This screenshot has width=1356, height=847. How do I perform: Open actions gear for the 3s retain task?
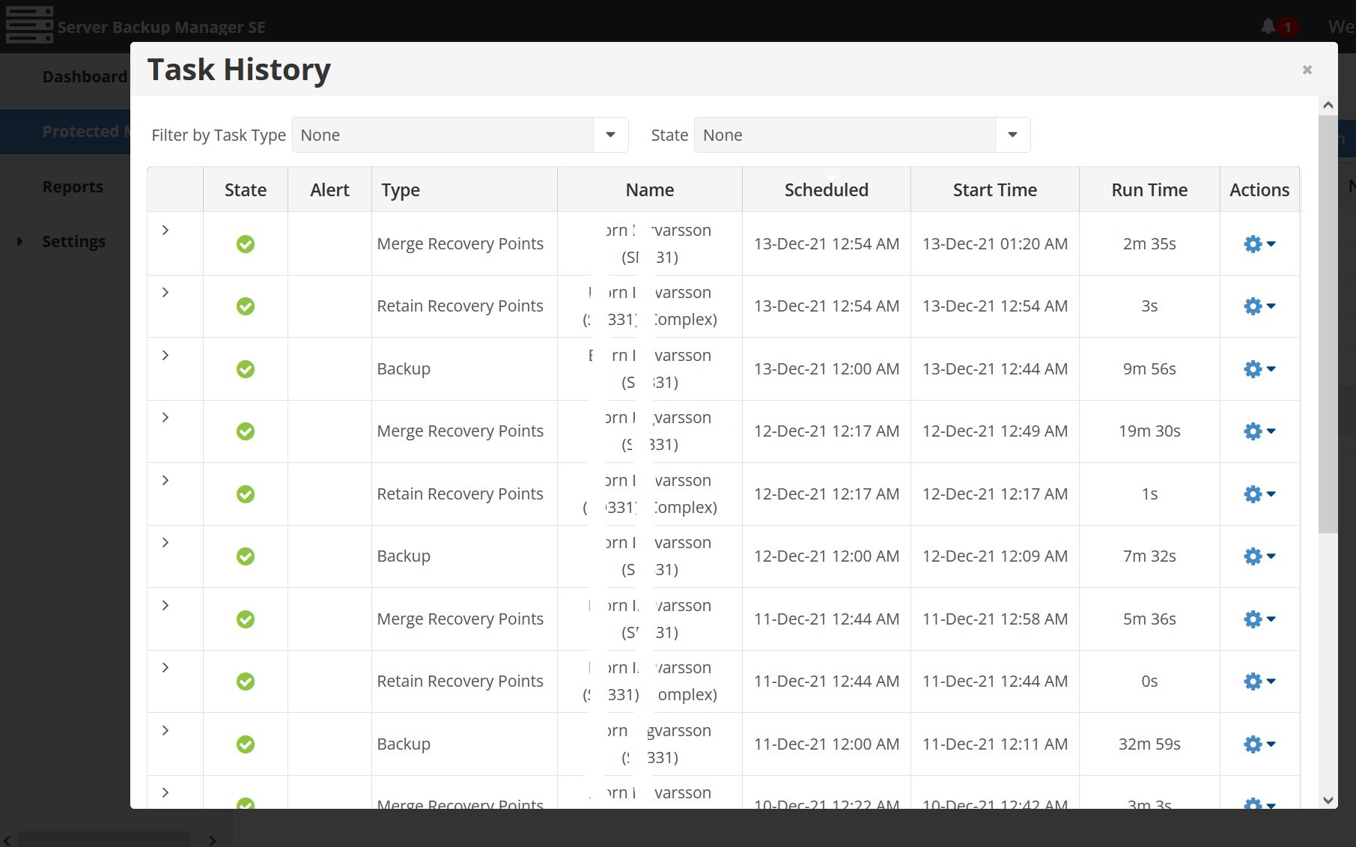1259,306
